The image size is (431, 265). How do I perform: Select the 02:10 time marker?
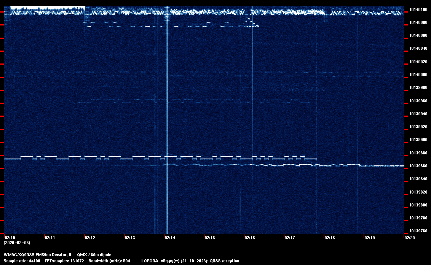[10, 238]
